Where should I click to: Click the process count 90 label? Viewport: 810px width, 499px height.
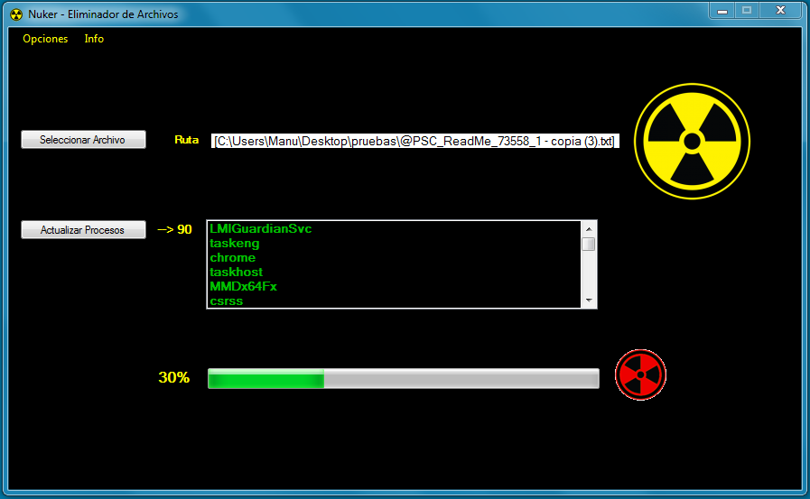[174, 229]
